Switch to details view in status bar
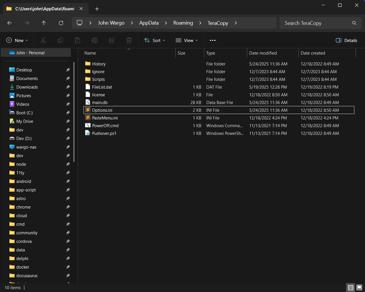The width and height of the screenshot is (365, 292). click(x=351, y=287)
